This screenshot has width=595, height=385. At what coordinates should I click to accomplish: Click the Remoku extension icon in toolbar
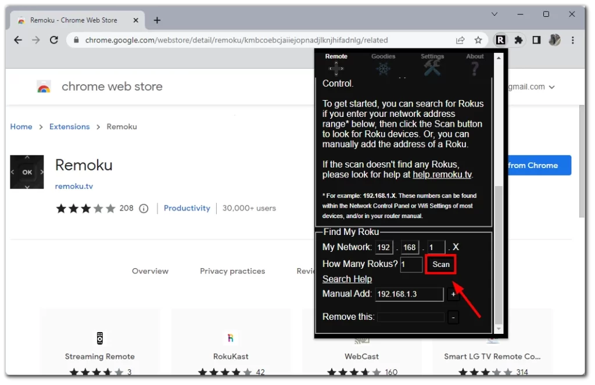[500, 40]
